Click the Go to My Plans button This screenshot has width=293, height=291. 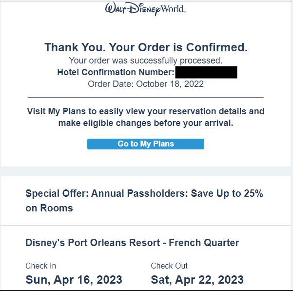pyautogui.click(x=146, y=144)
